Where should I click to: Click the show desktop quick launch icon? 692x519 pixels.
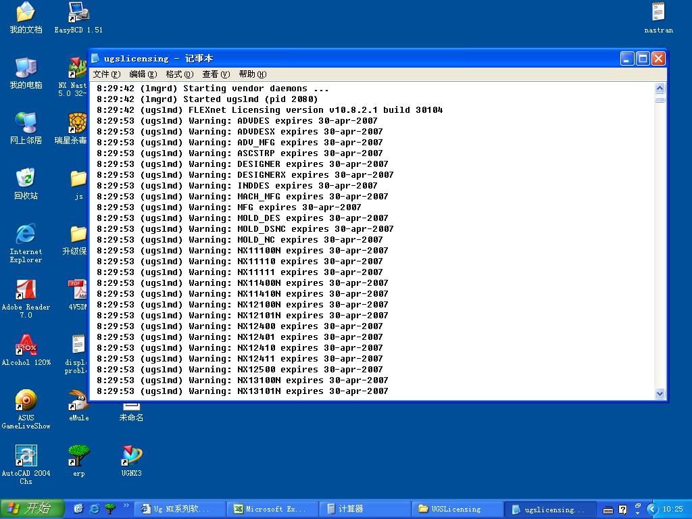(78, 509)
